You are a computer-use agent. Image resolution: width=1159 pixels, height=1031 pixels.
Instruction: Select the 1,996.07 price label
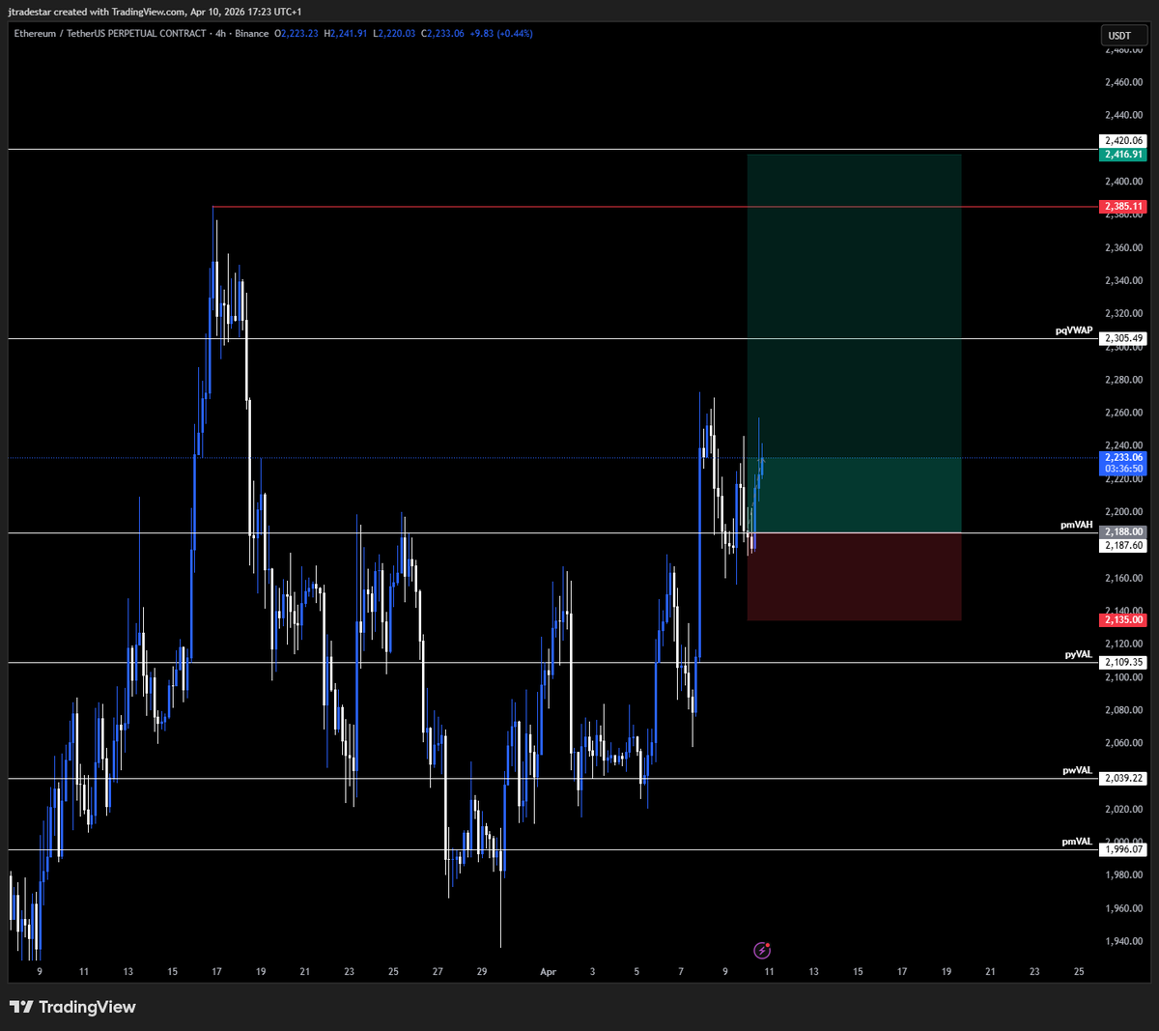point(1123,850)
